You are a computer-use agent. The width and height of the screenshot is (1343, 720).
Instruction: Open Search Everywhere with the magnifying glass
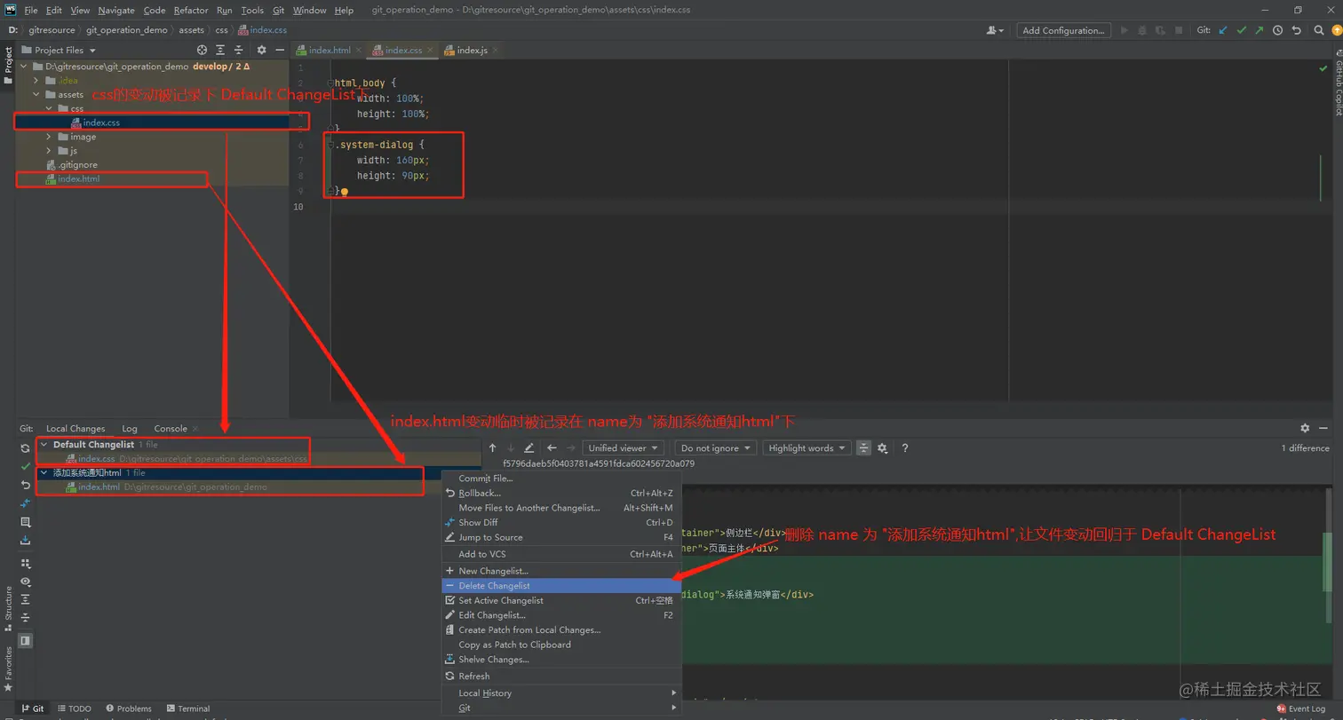1317,29
